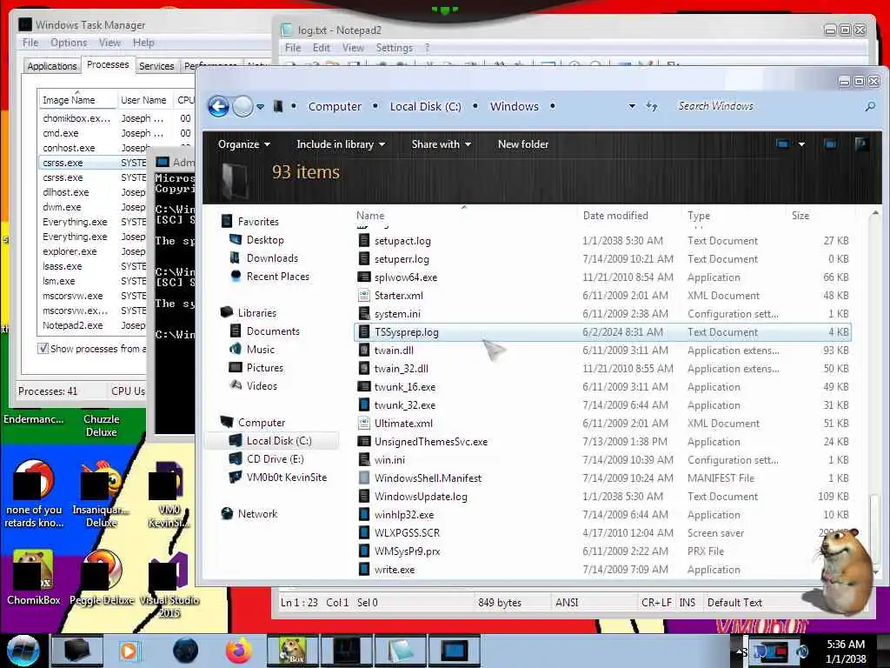
Task: Click the search magnifier icon
Action: tap(869, 106)
